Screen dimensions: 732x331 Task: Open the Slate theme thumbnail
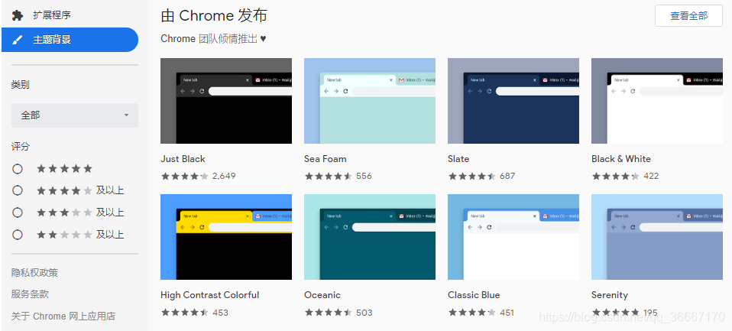(513, 101)
